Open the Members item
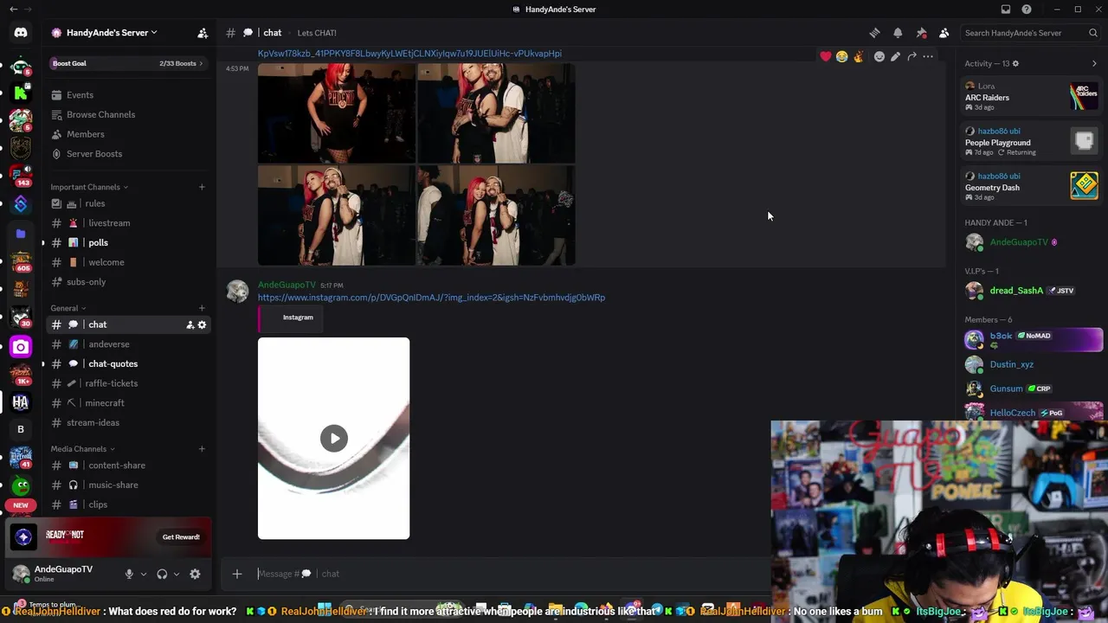 tap(127, 134)
